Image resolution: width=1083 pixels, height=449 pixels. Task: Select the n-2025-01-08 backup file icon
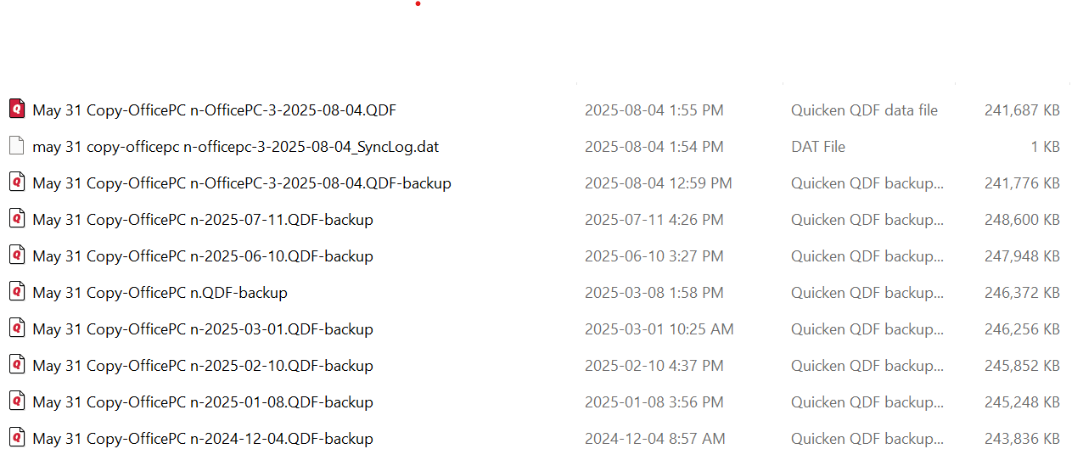tap(17, 401)
